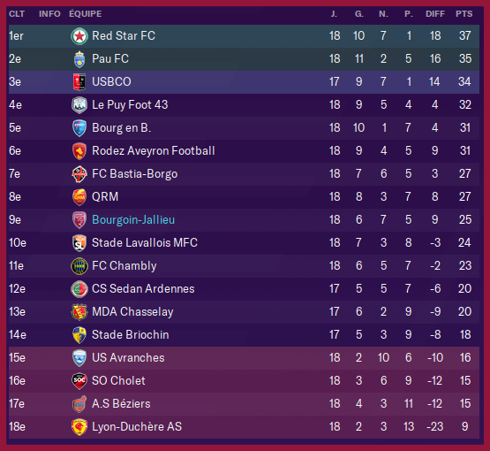Click the FC Bastia-Borgo team name

135,173
